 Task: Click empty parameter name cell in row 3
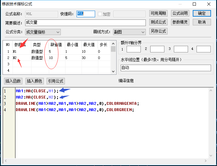pyautogui.click(x=22, y=64)
